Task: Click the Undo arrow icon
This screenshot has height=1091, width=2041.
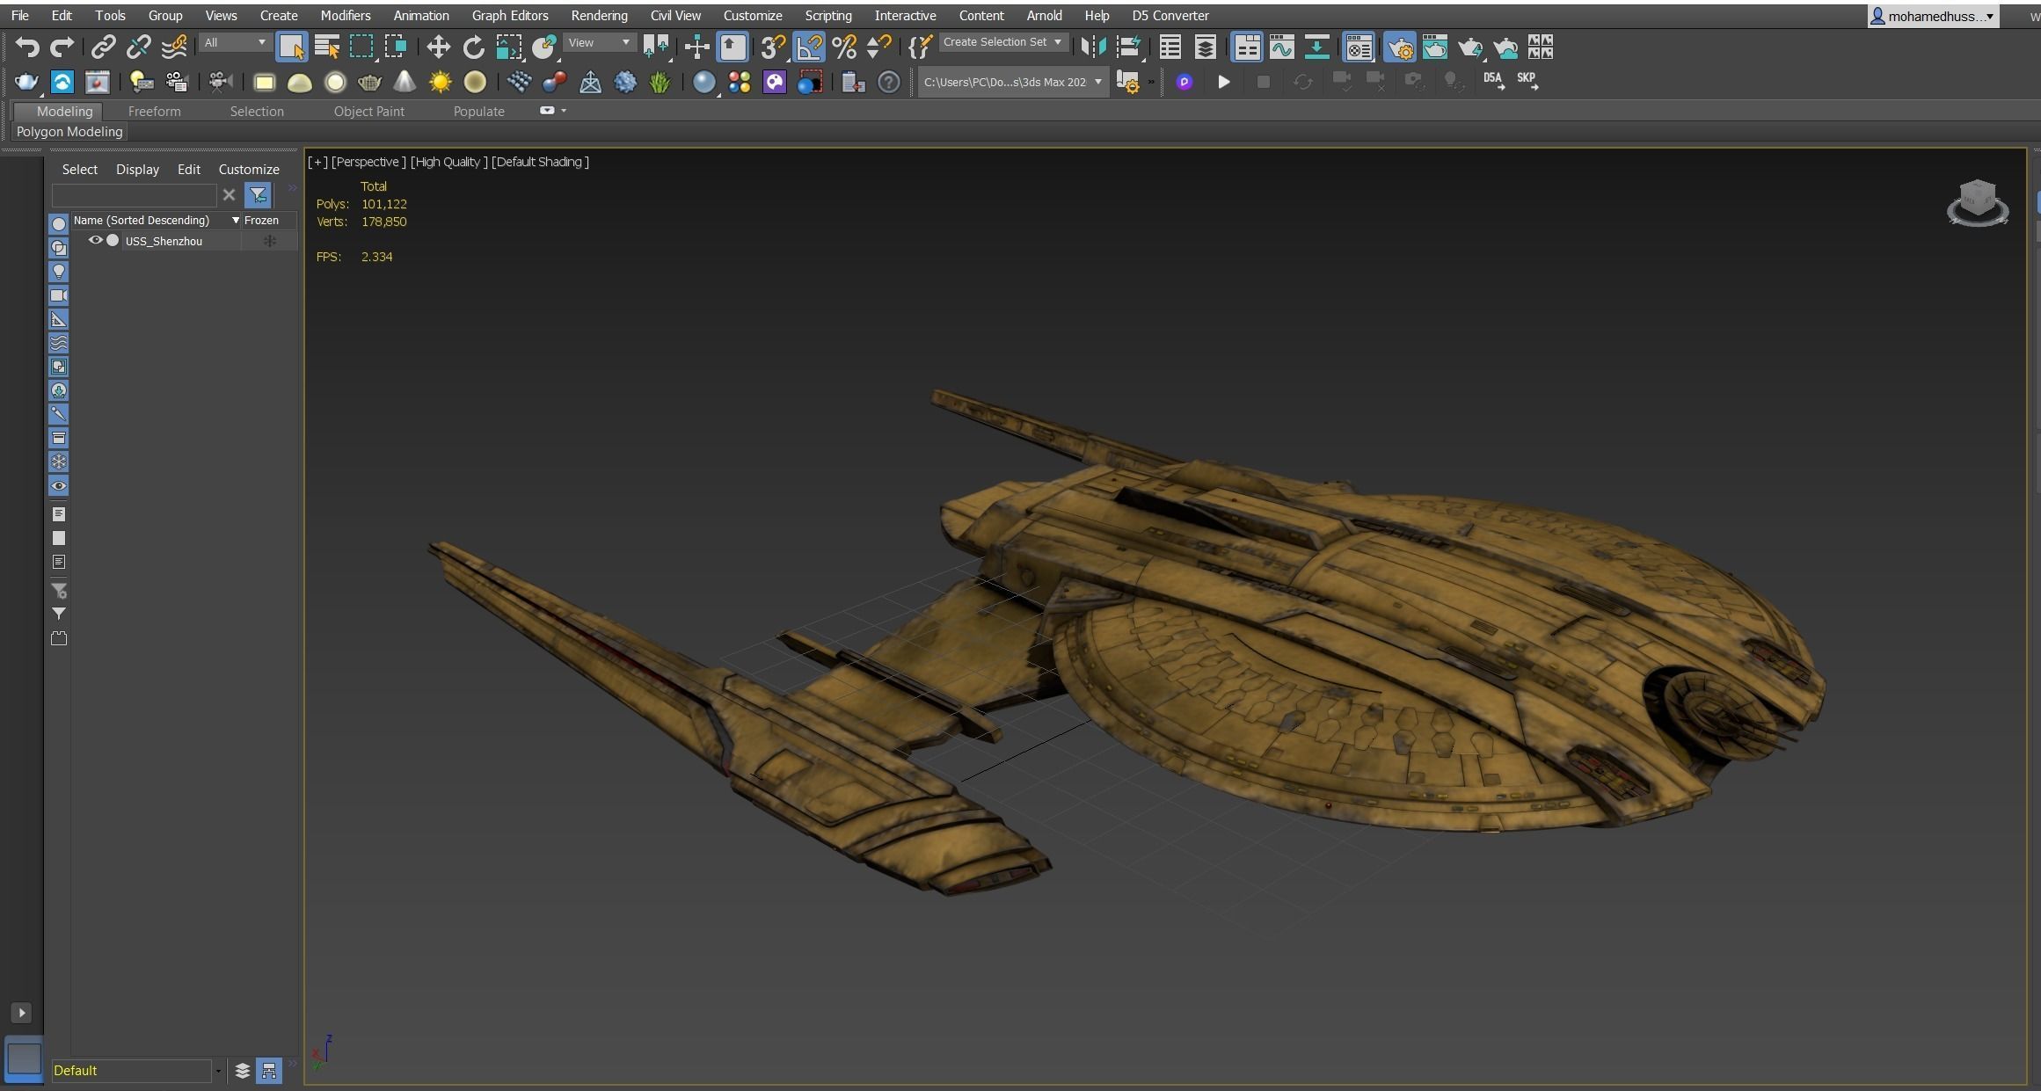Action: [x=27, y=47]
